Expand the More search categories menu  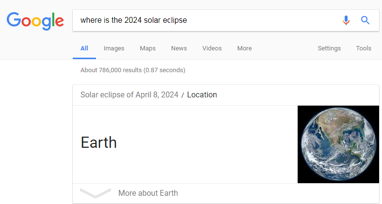pyautogui.click(x=244, y=48)
